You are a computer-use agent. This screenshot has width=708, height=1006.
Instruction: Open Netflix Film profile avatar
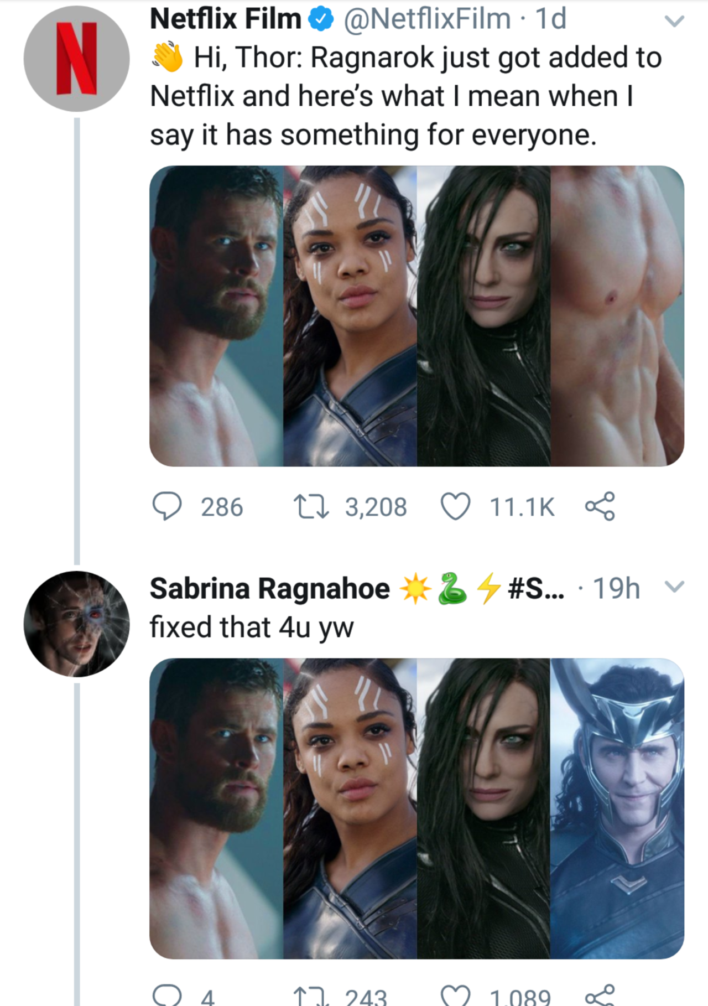[x=76, y=59]
